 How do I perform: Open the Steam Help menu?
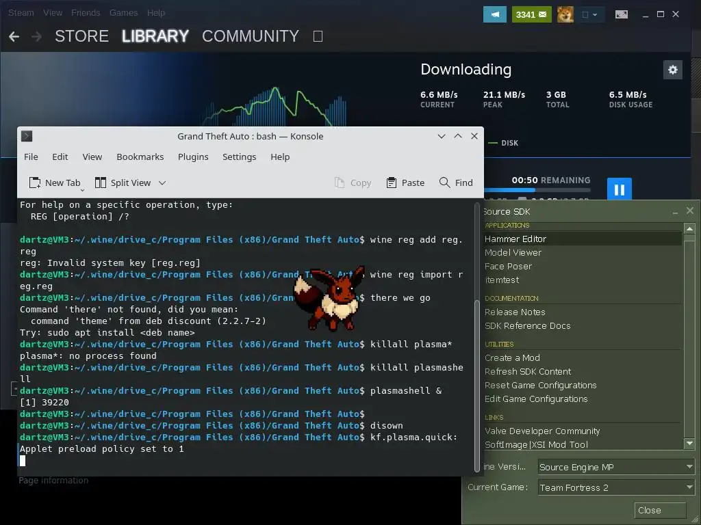[x=156, y=13]
